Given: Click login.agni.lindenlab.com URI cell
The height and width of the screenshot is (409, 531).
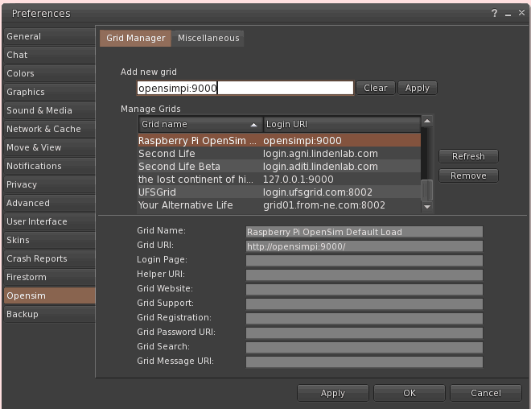Looking at the screenshot, I should coord(320,154).
